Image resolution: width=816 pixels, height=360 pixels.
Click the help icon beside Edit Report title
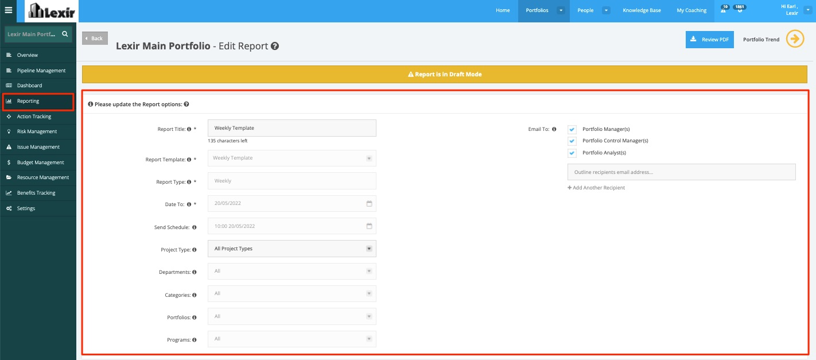pyautogui.click(x=275, y=46)
